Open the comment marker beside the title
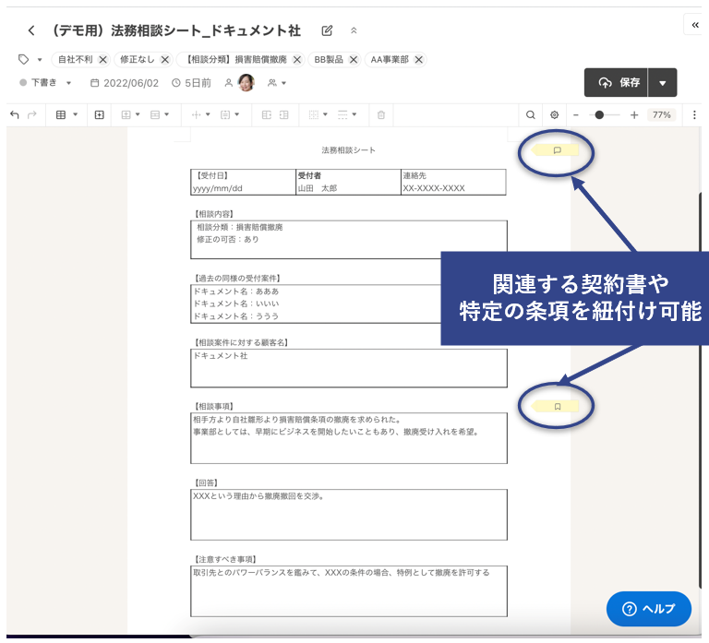The height and width of the screenshot is (643, 709). tap(557, 149)
